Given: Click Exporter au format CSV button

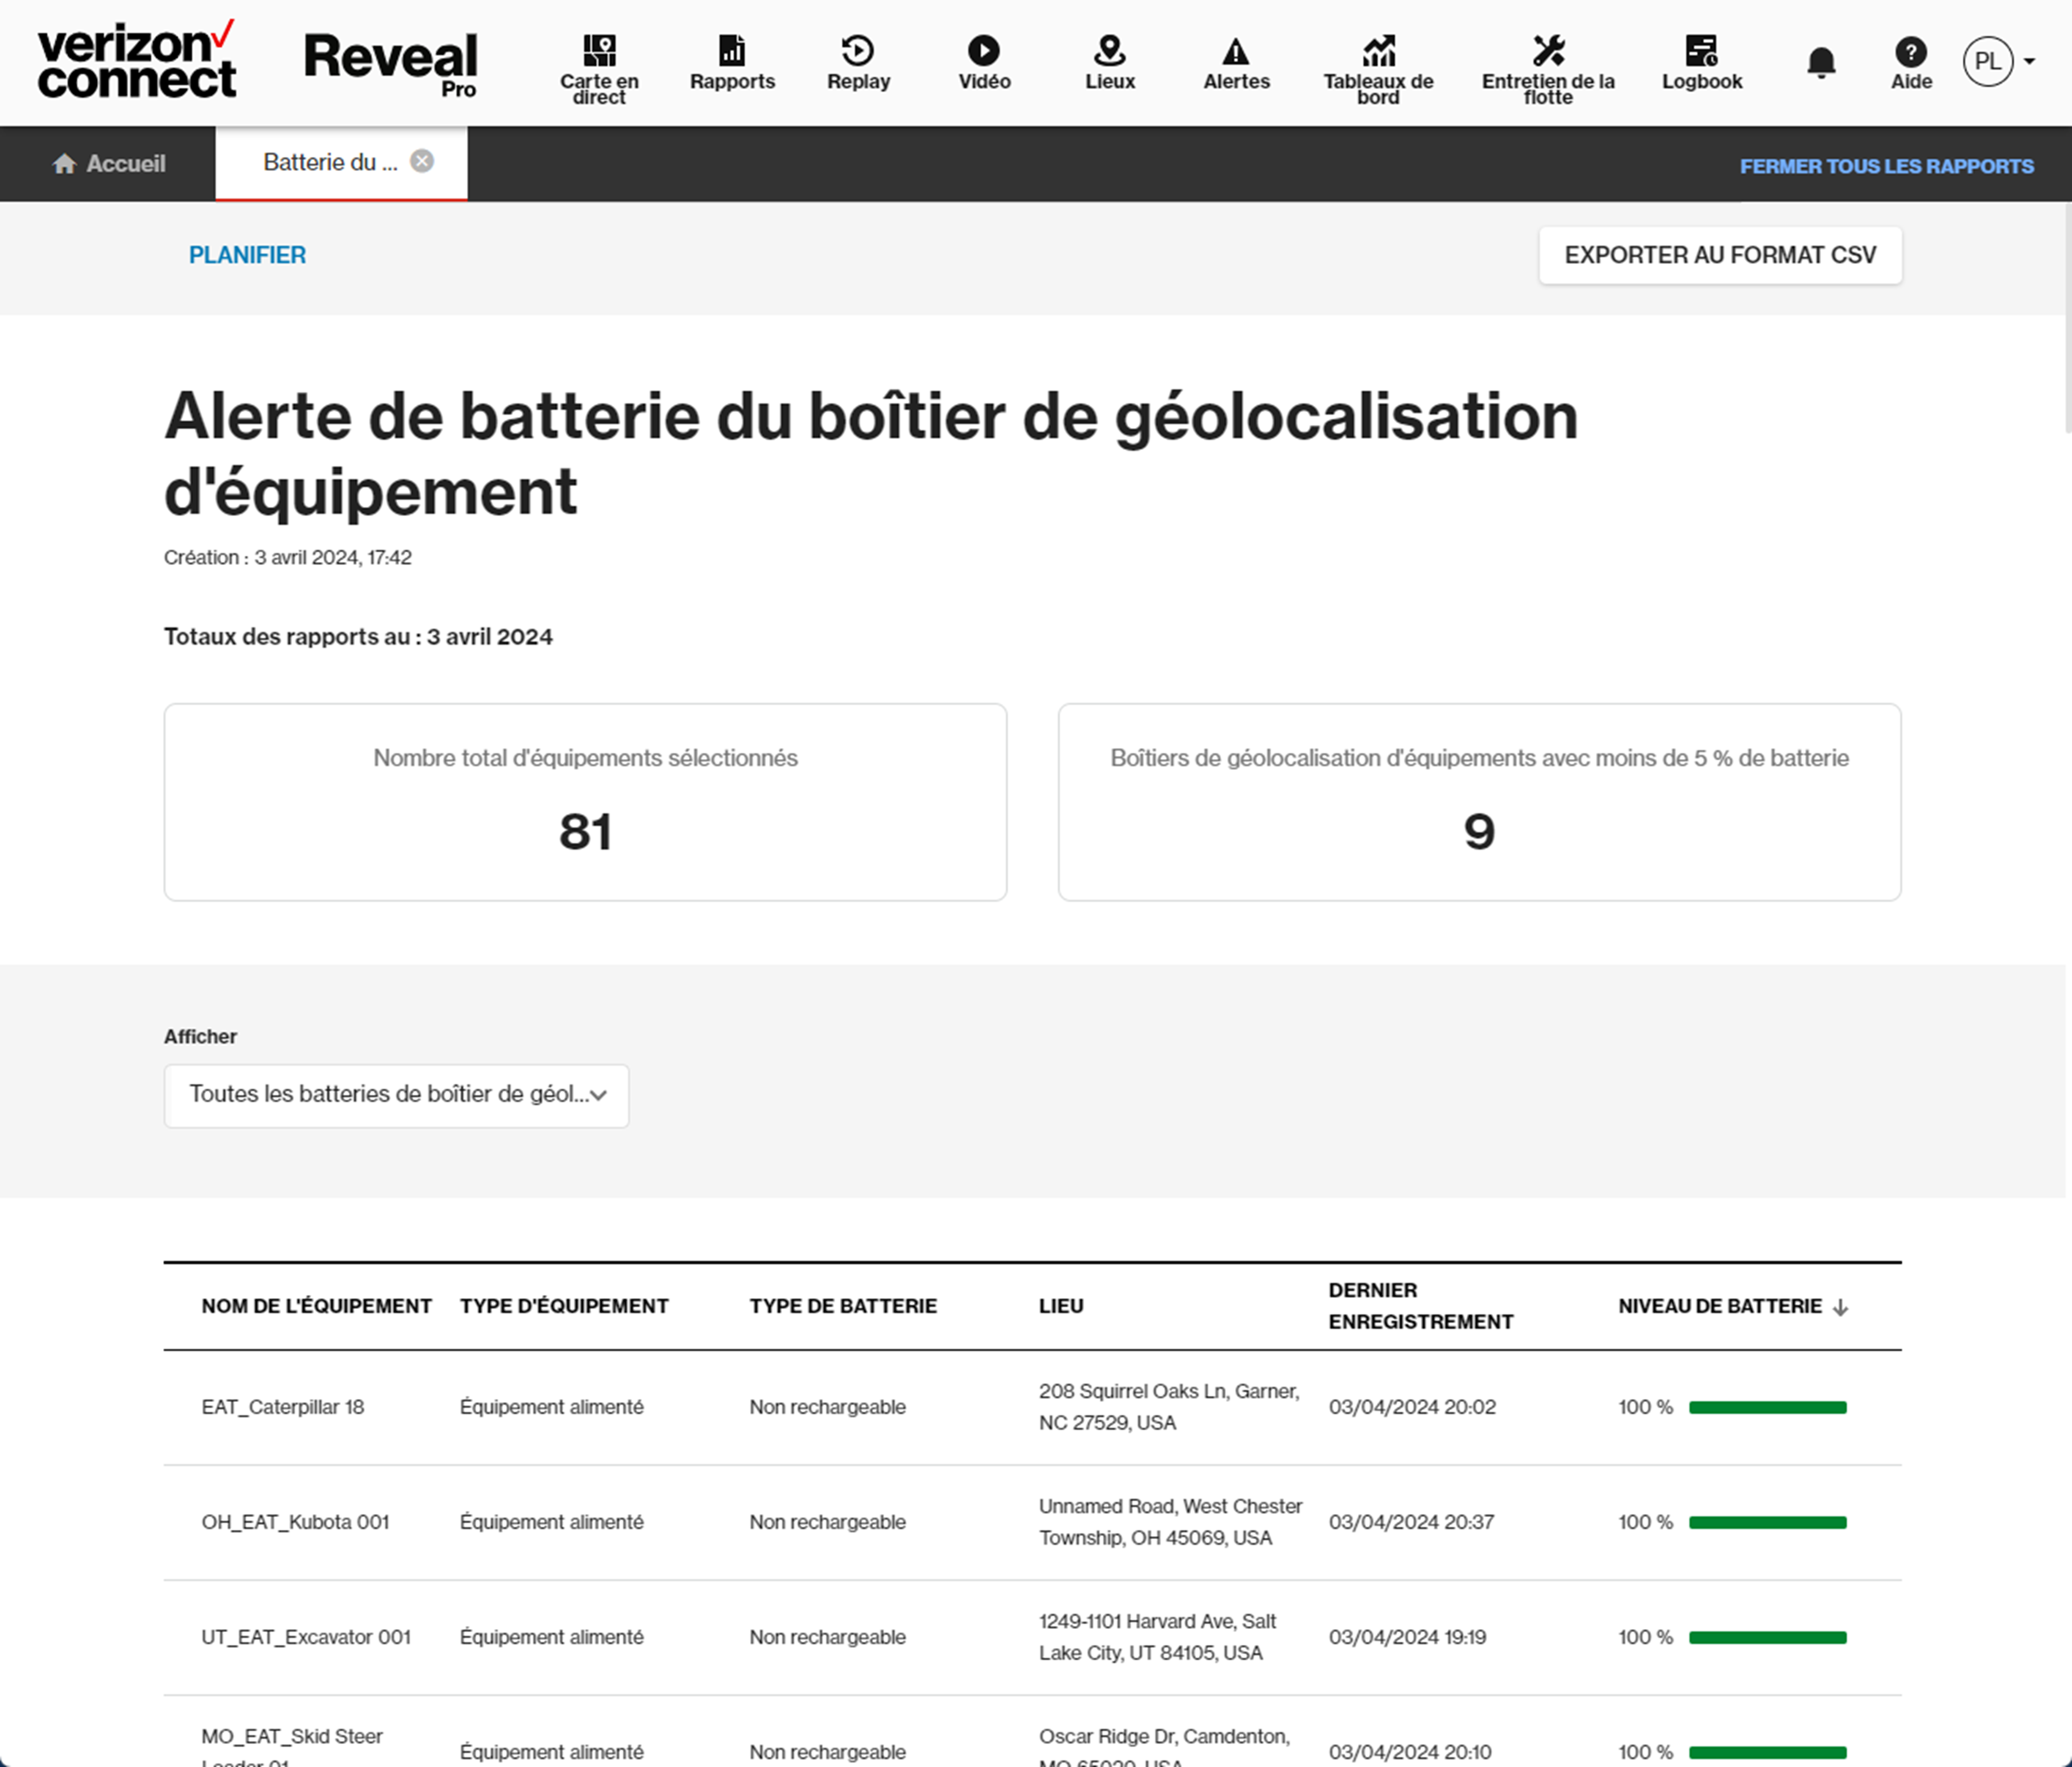Looking at the screenshot, I should tap(1720, 255).
